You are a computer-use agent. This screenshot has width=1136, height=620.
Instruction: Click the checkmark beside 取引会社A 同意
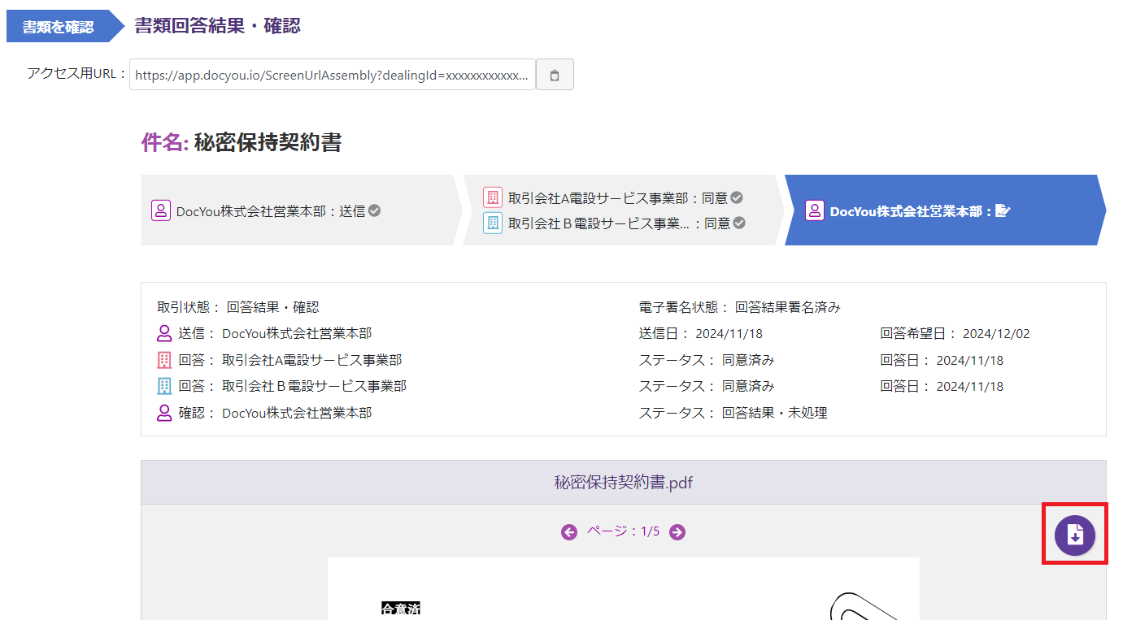(x=737, y=197)
